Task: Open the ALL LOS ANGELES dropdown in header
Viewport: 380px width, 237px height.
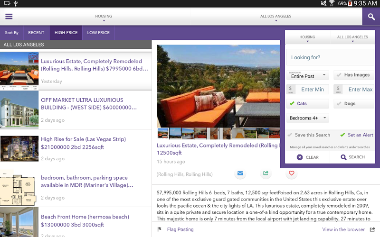Action: pos(276,17)
